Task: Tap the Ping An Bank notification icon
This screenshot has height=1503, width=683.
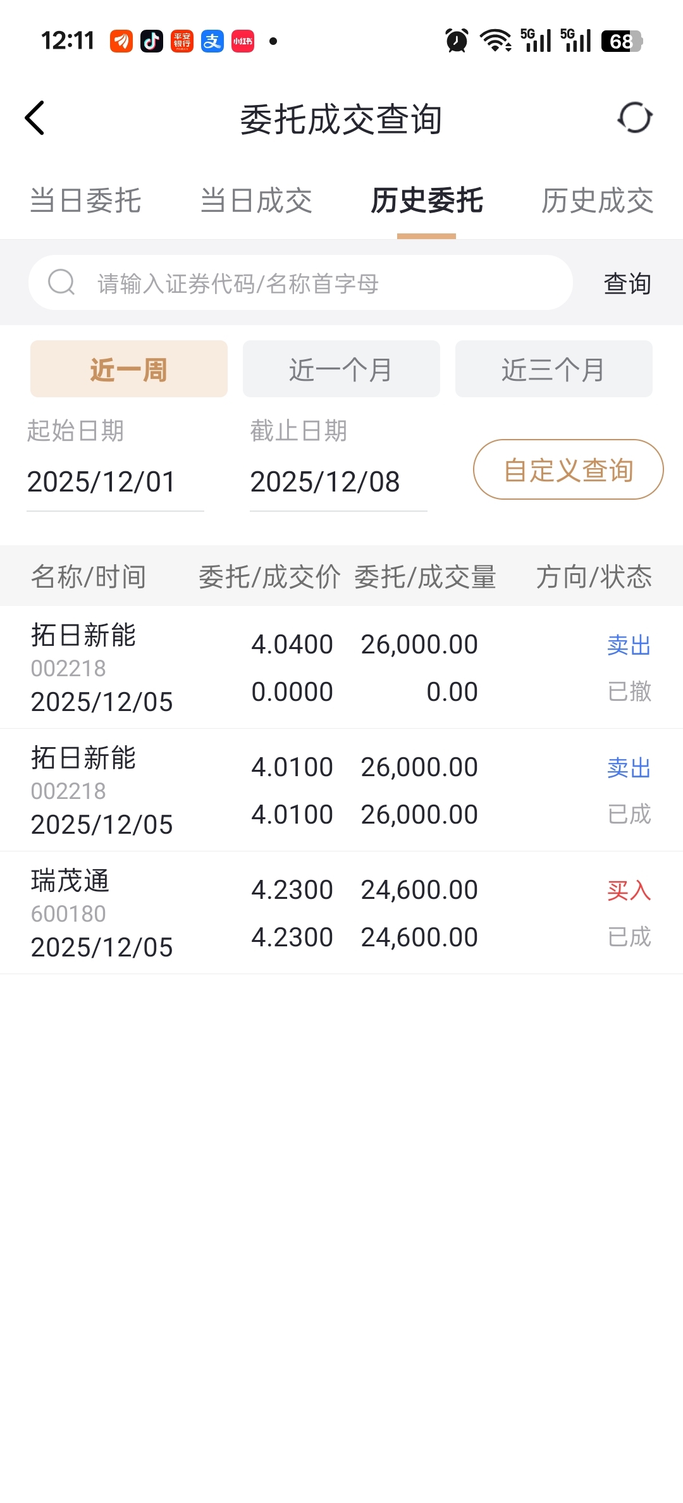Action: coord(182,42)
